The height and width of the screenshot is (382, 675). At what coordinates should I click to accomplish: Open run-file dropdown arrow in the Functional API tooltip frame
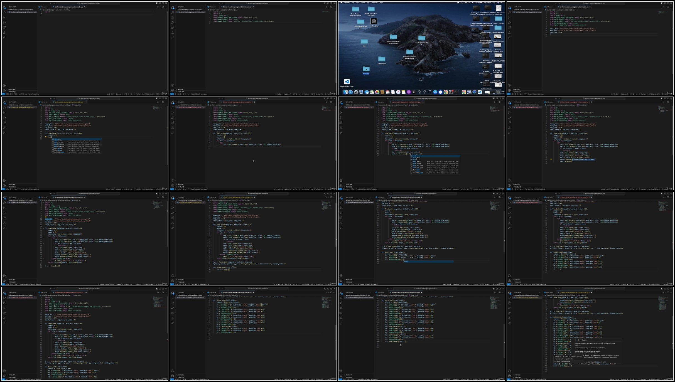click(x=665, y=292)
